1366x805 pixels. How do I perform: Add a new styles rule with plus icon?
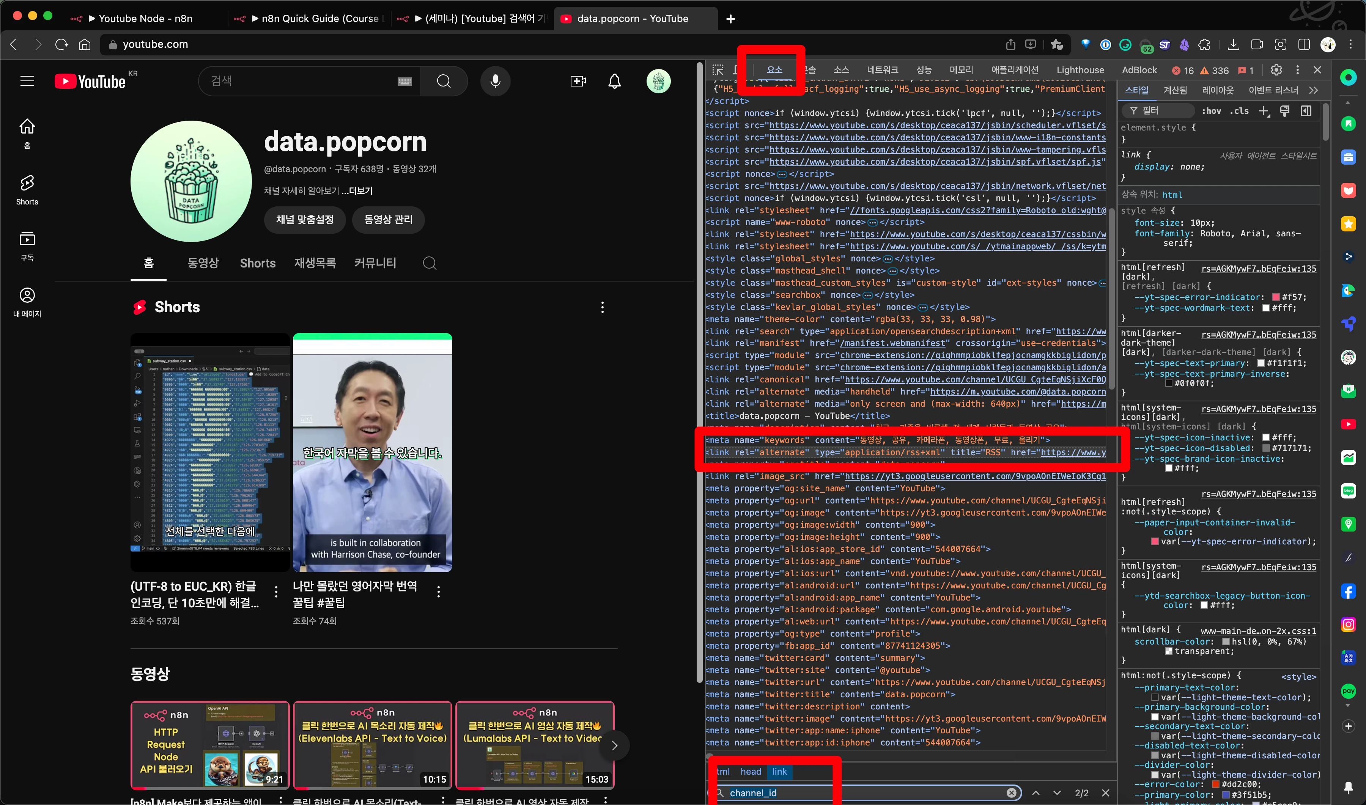[x=1264, y=111]
